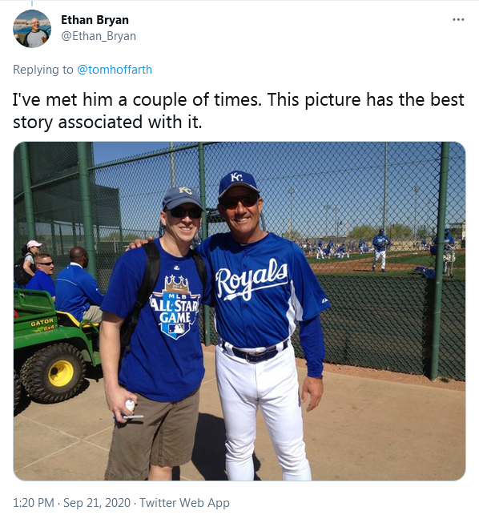479x519 pixels.
Task: Select the tweet text about the picture
Action: click(239, 111)
